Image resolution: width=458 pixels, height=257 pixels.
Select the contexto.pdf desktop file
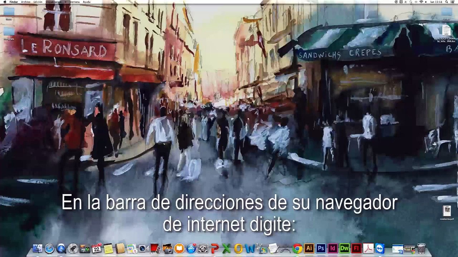pyautogui.click(x=447, y=213)
